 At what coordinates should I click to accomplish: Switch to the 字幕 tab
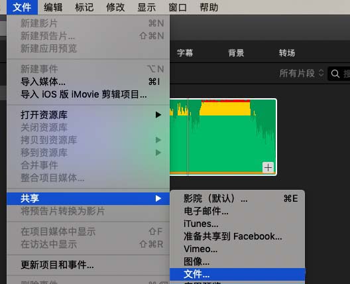pos(185,53)
